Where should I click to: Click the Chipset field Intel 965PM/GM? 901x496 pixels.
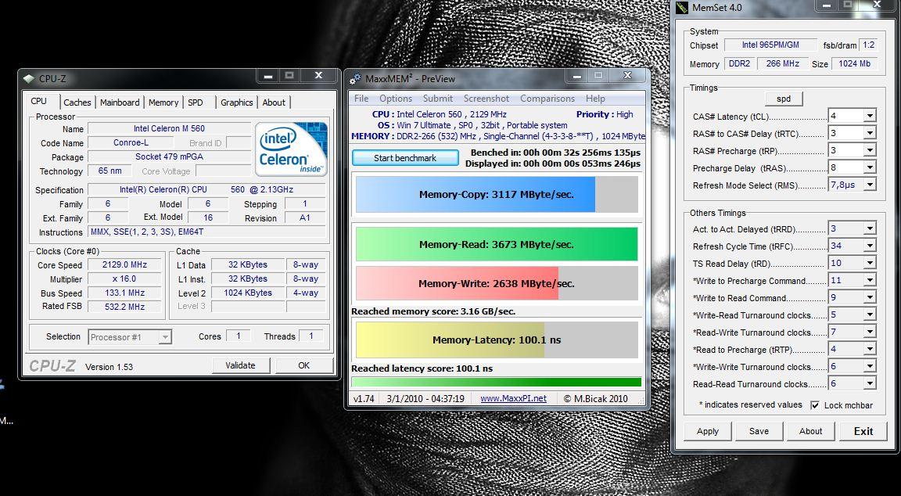pyautogui.click(x=770, y=45)
